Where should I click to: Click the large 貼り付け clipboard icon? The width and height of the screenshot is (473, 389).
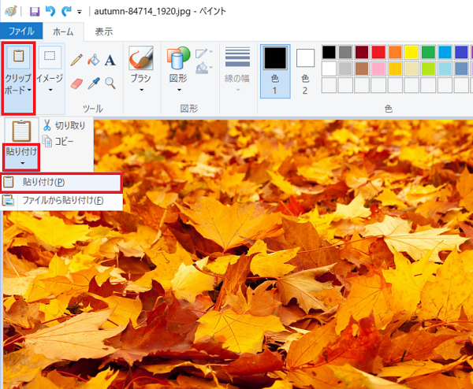[21, 131]
